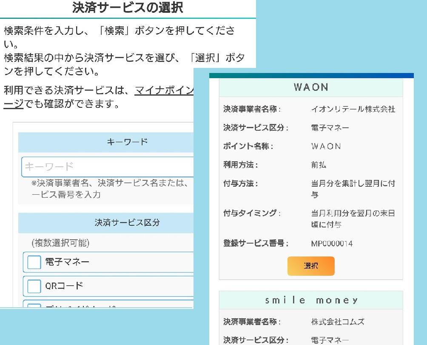Click the 当月利用分を翌月の末日頃に付与 timing value
Screen dimensions: 427x345
click(353, 219)
